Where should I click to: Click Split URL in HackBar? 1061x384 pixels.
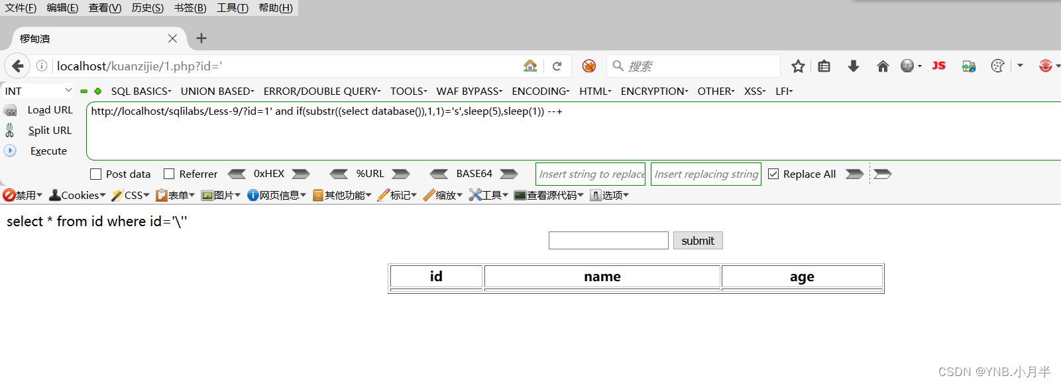(50, 131)
